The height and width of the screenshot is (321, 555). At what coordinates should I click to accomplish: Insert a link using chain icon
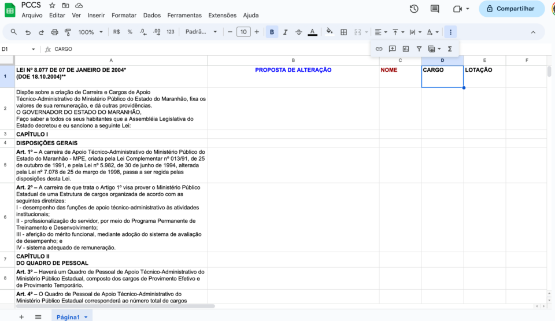(379, 49)
